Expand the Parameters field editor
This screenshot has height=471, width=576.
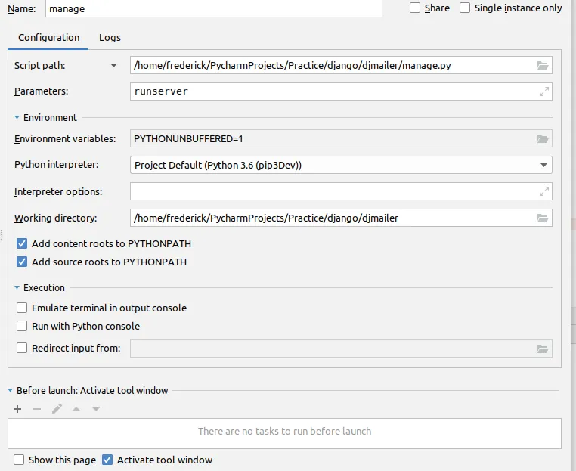click(543, 91)
